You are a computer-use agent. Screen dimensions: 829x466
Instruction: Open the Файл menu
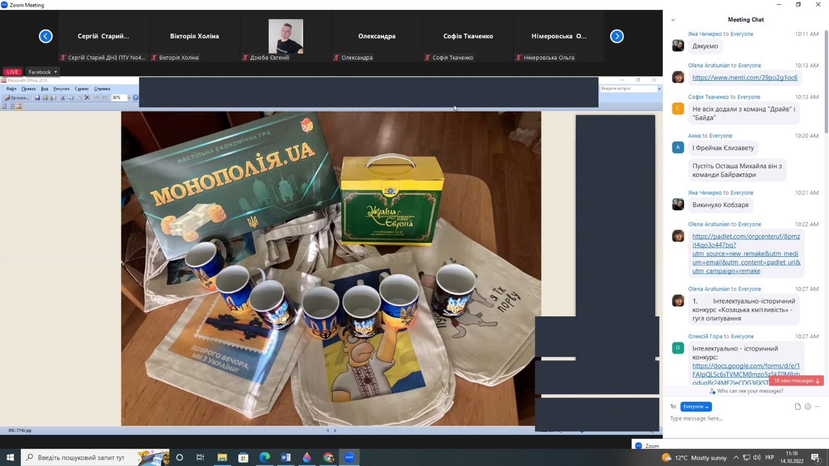pyautogui.click(x=11, y=89)
